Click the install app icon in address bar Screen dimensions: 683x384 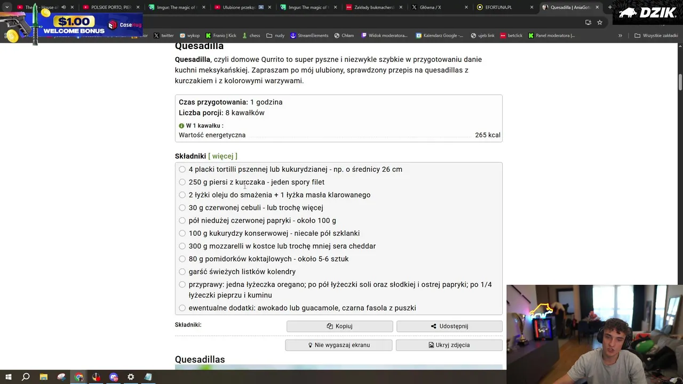(x=588, y=22)
